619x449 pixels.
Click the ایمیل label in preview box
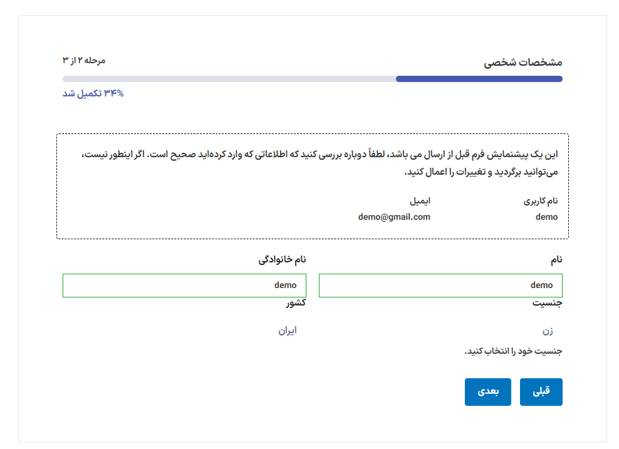point(420,202)
